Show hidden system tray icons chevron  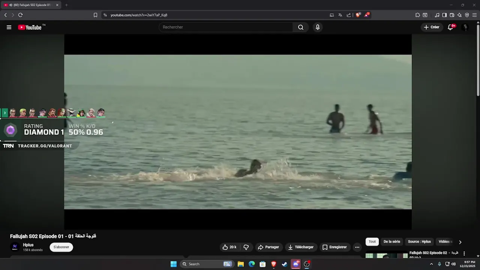431,264
